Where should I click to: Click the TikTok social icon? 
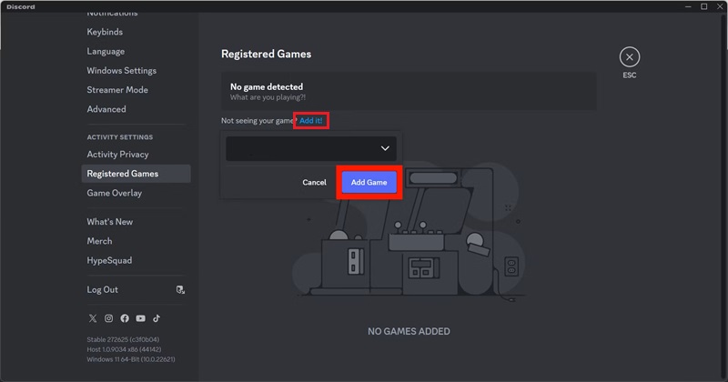coord(157,318)
